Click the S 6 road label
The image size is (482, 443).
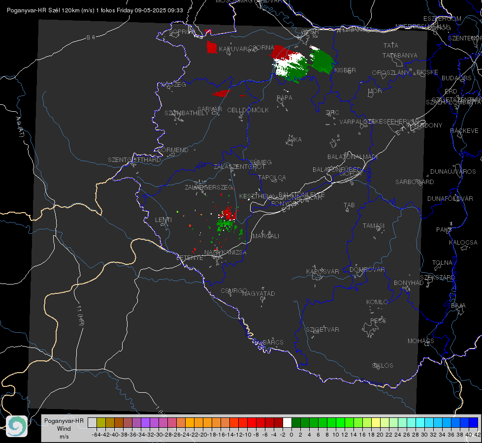click(91, 37)
